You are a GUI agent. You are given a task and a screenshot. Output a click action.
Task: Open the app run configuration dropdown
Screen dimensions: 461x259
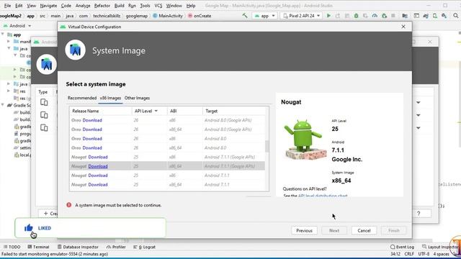(265, 16)
